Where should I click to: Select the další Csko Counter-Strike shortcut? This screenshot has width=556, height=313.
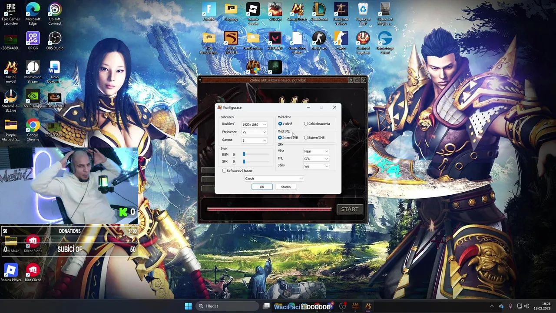pos(319,41)
